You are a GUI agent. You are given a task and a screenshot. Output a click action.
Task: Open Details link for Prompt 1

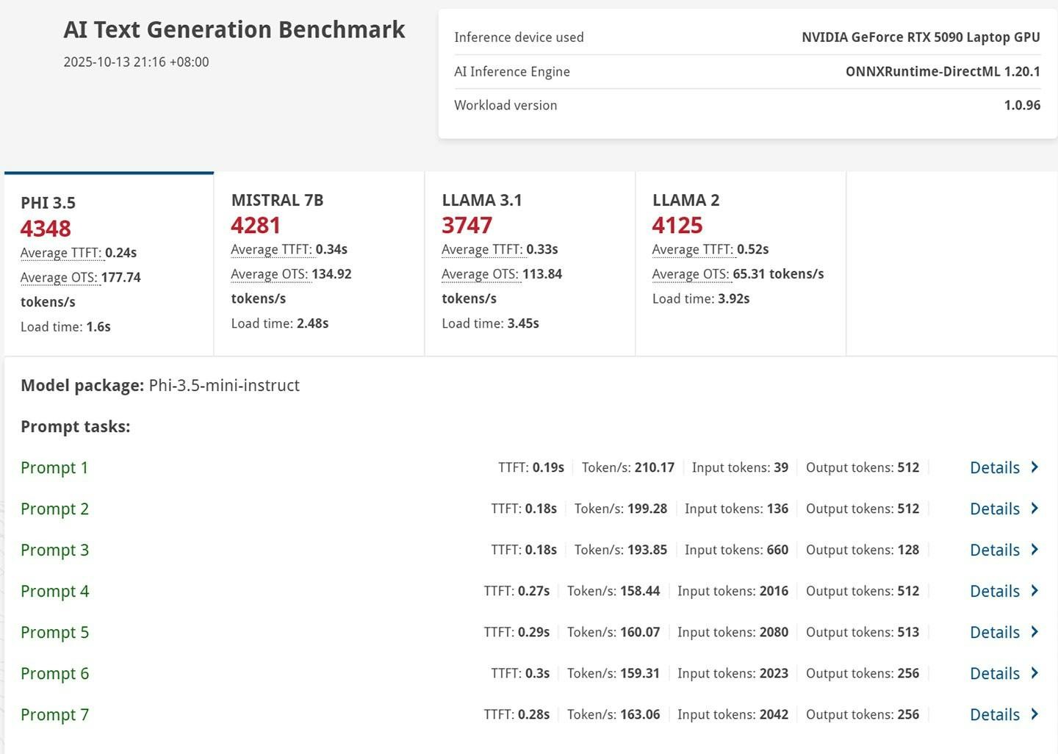tap(994, 467)
